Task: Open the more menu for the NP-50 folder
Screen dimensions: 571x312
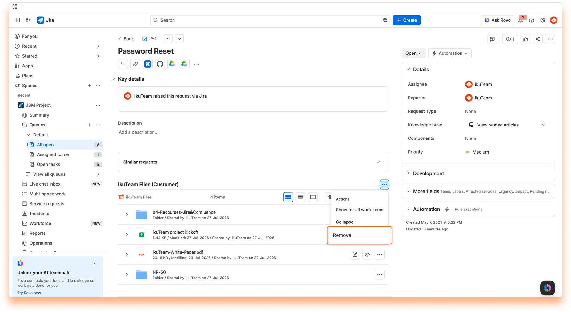Action: tap(380, 275)
